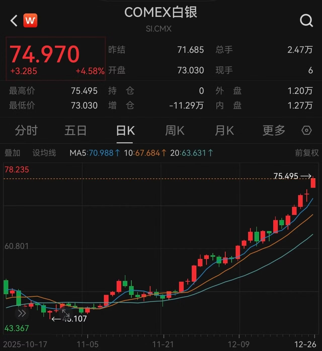Tap the 总手 value 2.47万

click(300, 50)
